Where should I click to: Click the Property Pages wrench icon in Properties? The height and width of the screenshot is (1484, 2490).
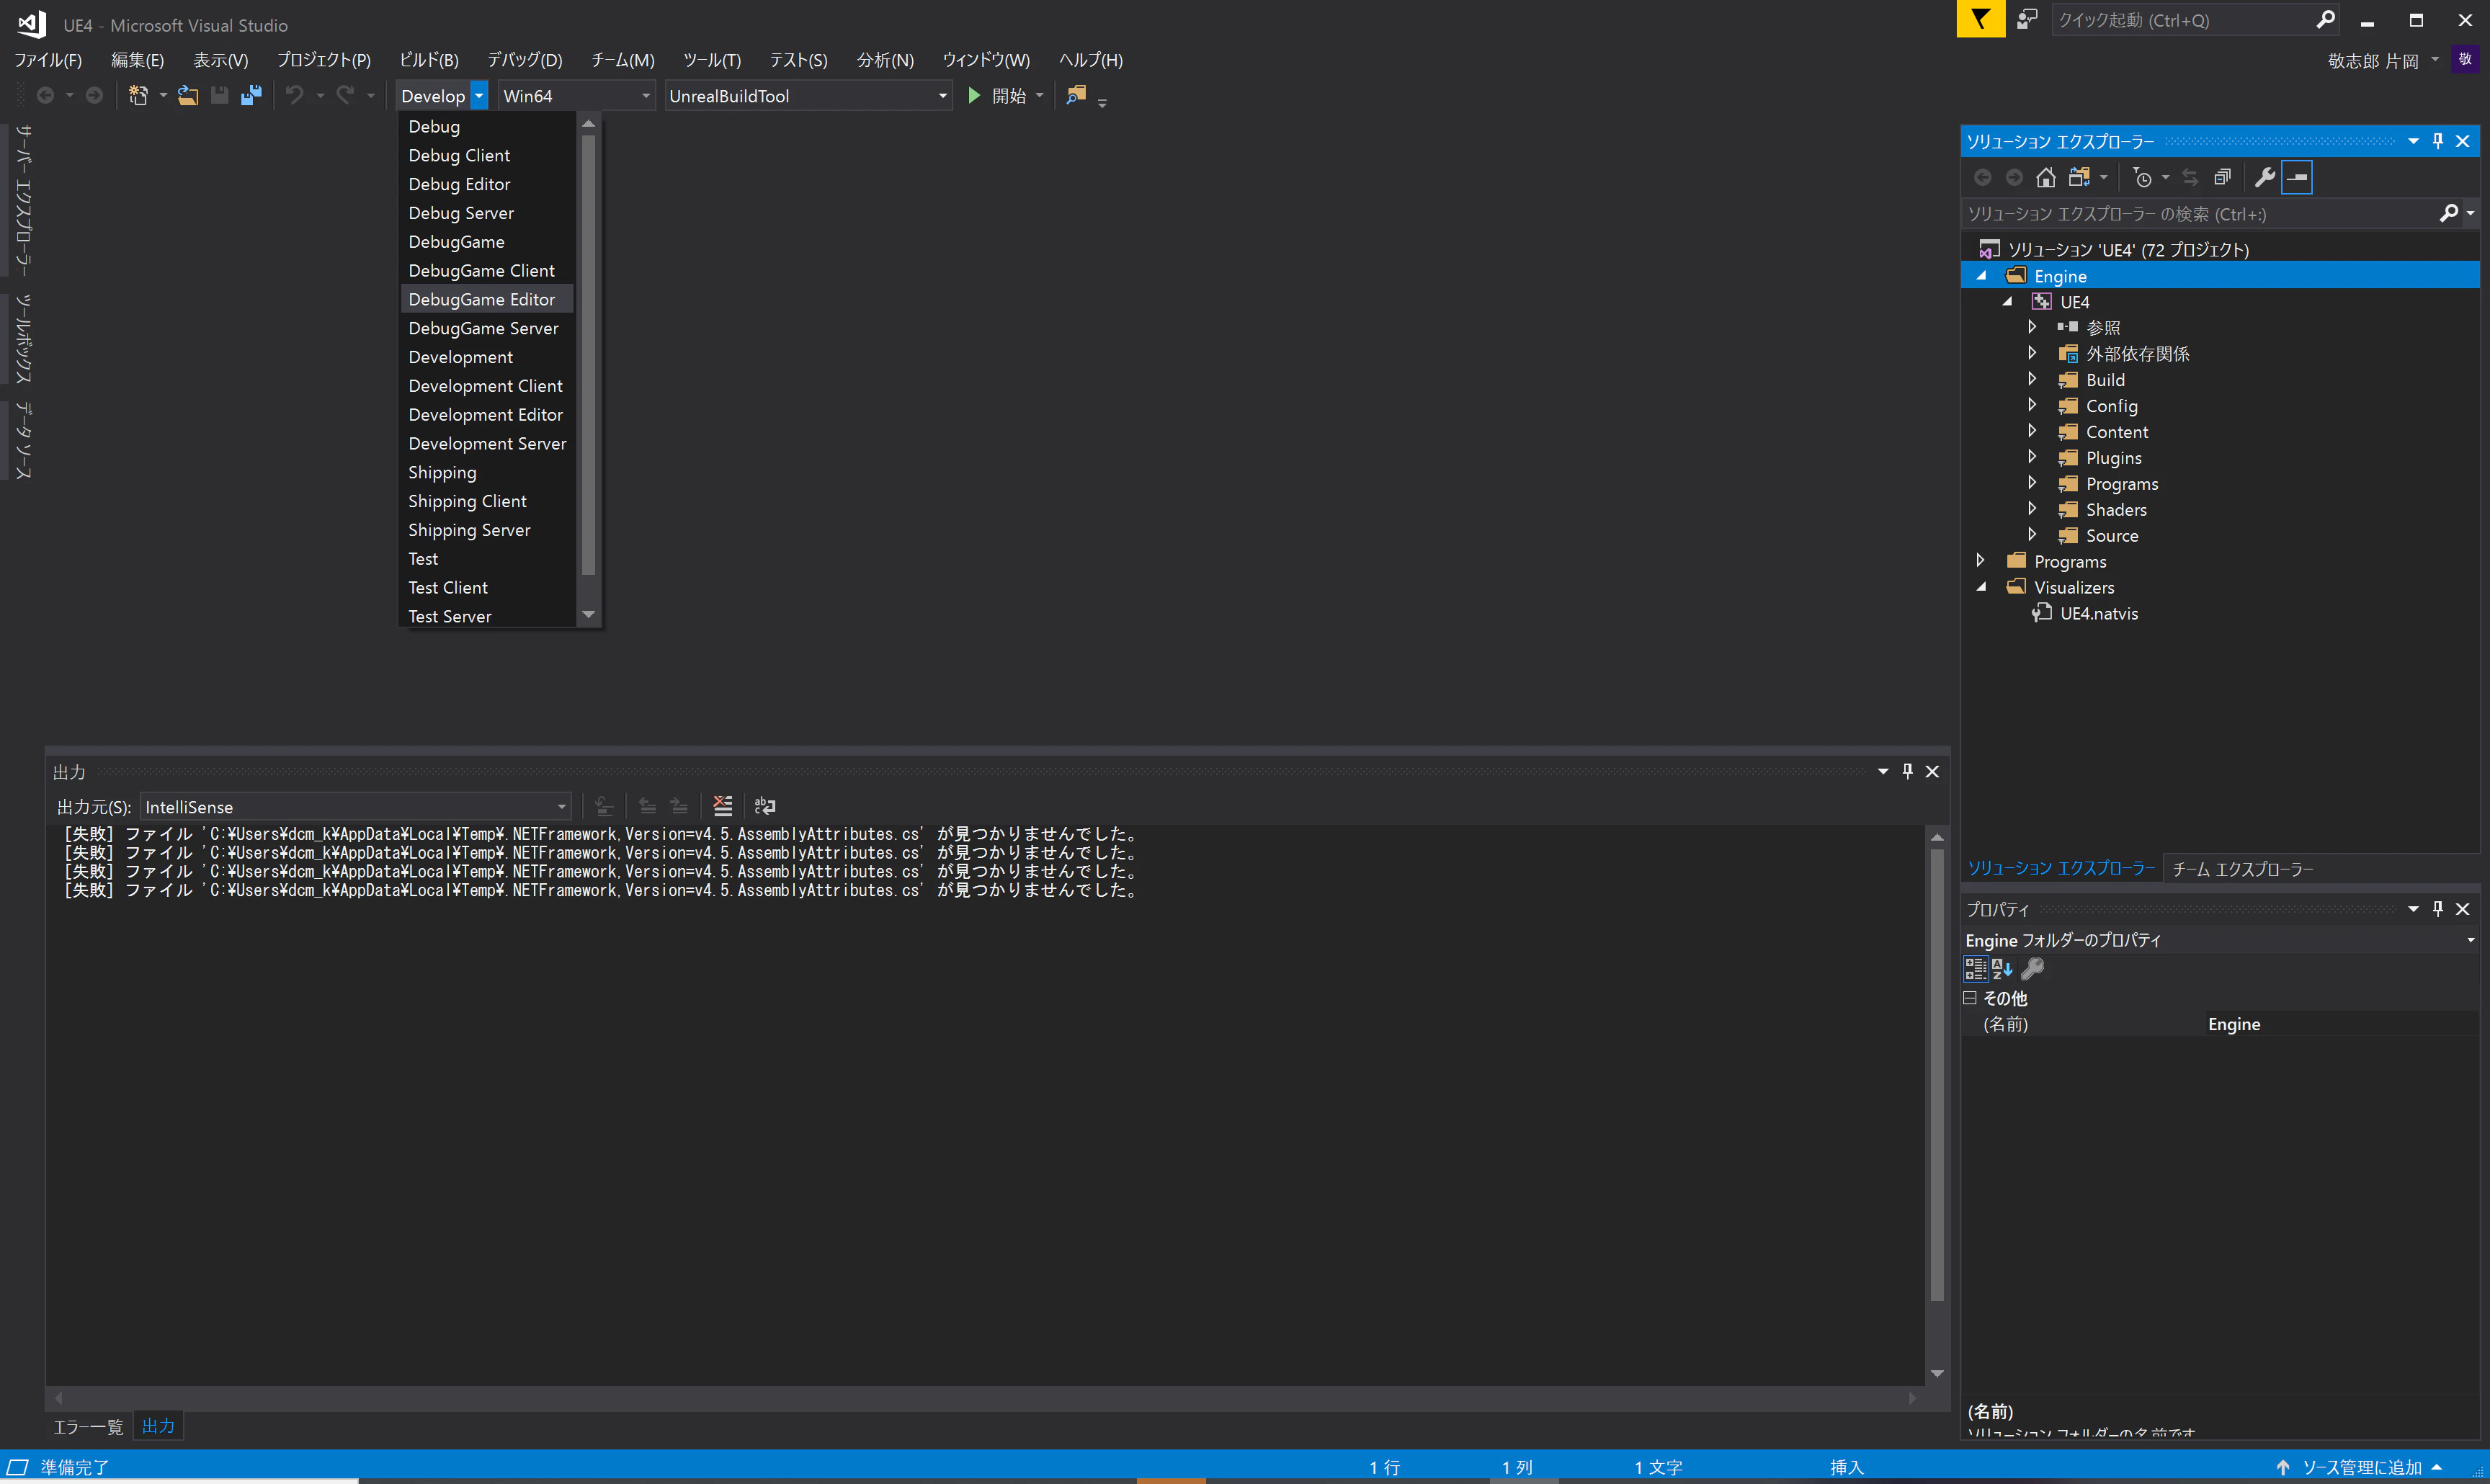2033,968
